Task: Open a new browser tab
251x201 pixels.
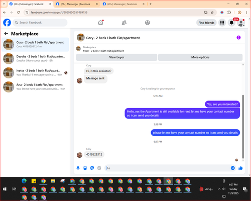Action: coord(151,4)
